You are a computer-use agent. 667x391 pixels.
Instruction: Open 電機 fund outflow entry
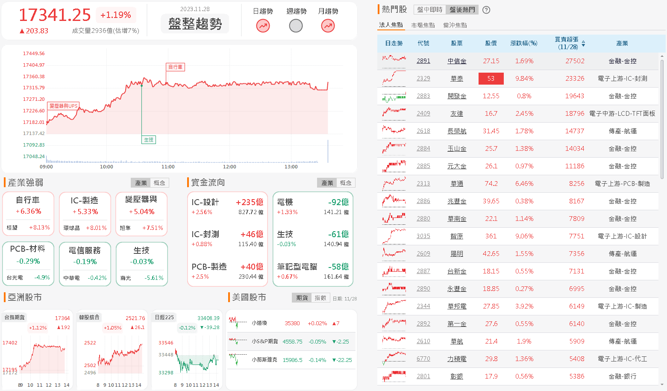[313, 206]
